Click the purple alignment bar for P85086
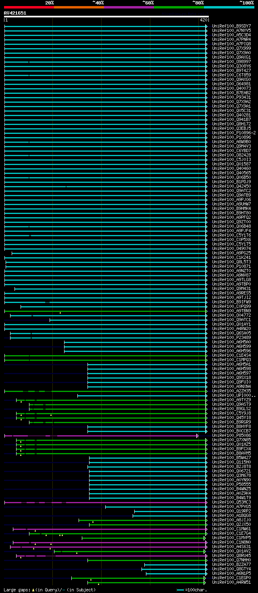The height and width of the screenshot is (593, 258). 101,436
